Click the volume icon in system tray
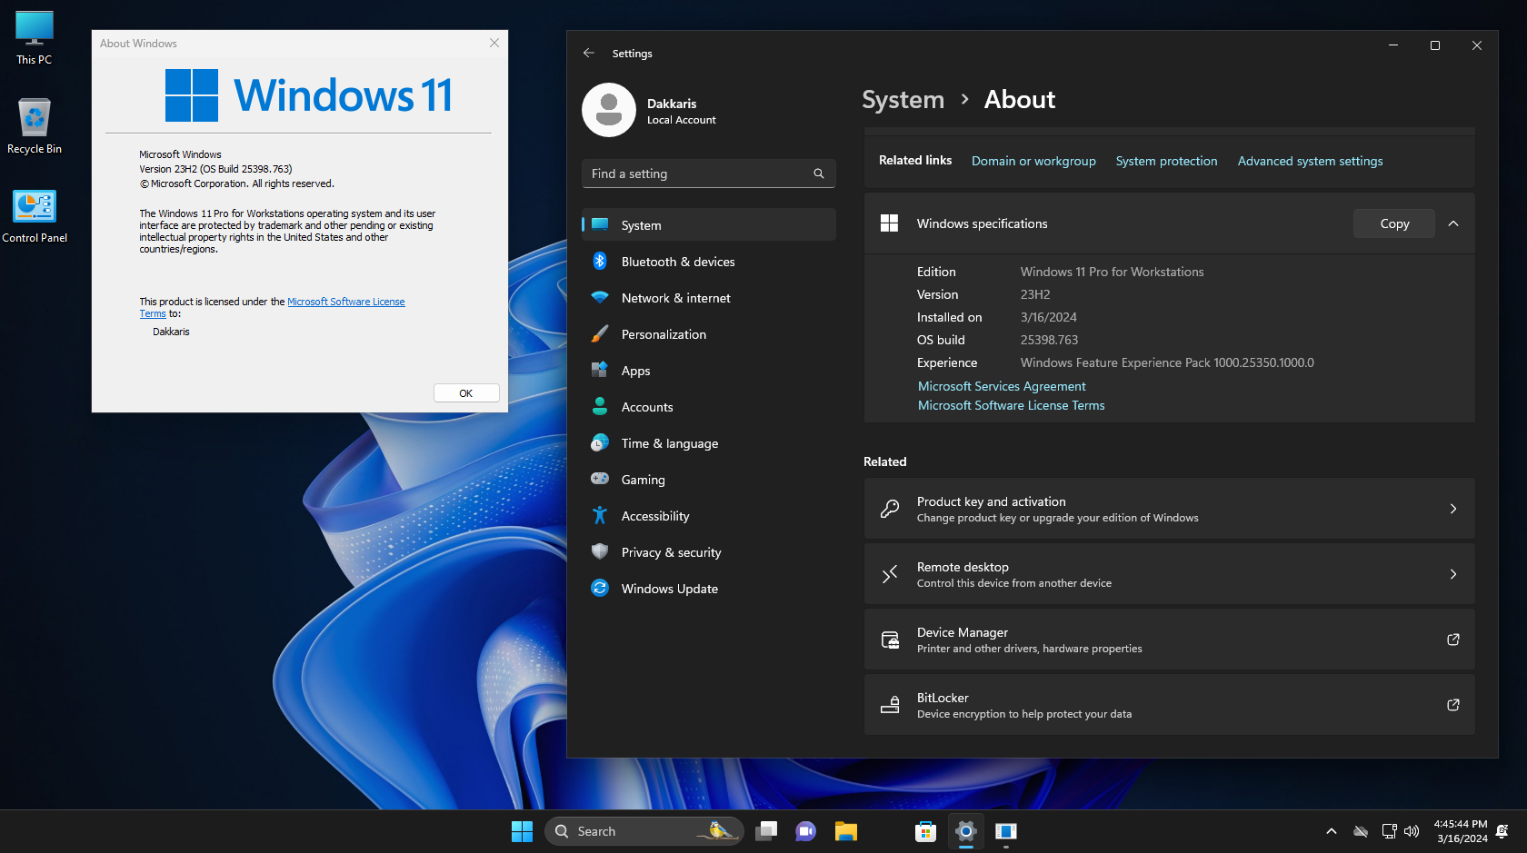Image resolution: width=1527 pixels, height=853 pixels. (x=1412, y=831)
